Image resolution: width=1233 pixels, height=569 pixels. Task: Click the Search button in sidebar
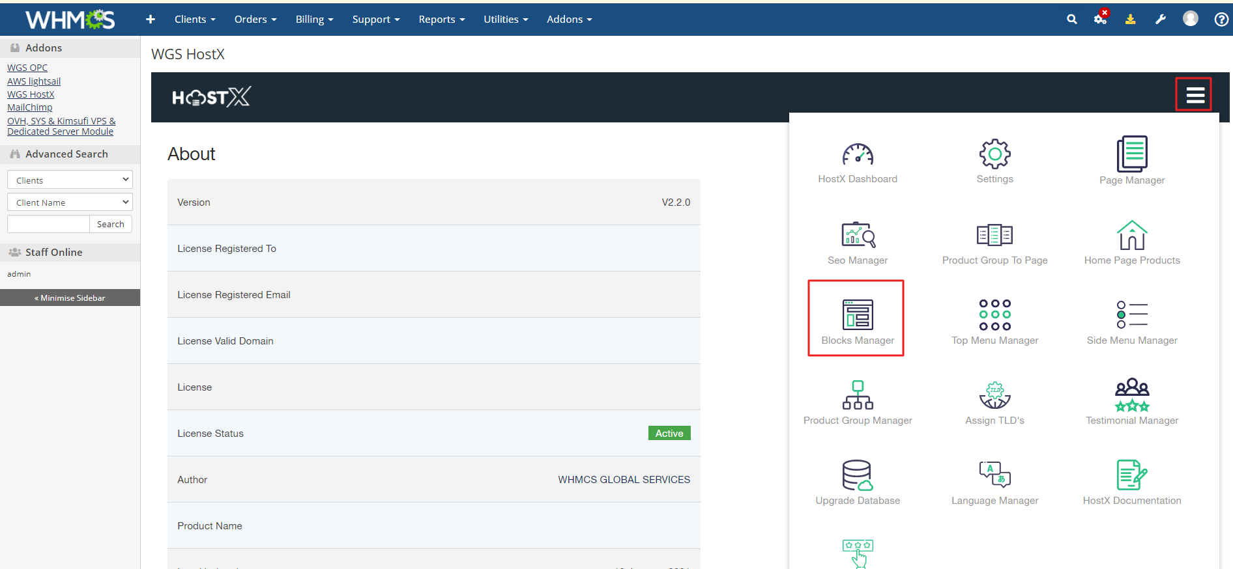[110, 224]
